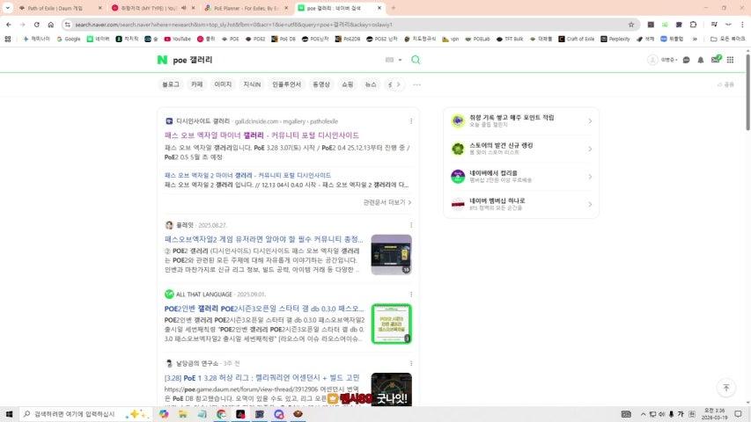The width and height of the screenshot is (751, 422).
Task: Click the Windows taskbar search box
Action: pyautogui.click(x=86, y=414)
